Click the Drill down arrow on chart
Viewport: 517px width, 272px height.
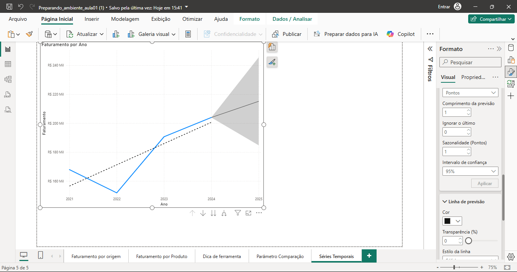click(x=203, y=213)
